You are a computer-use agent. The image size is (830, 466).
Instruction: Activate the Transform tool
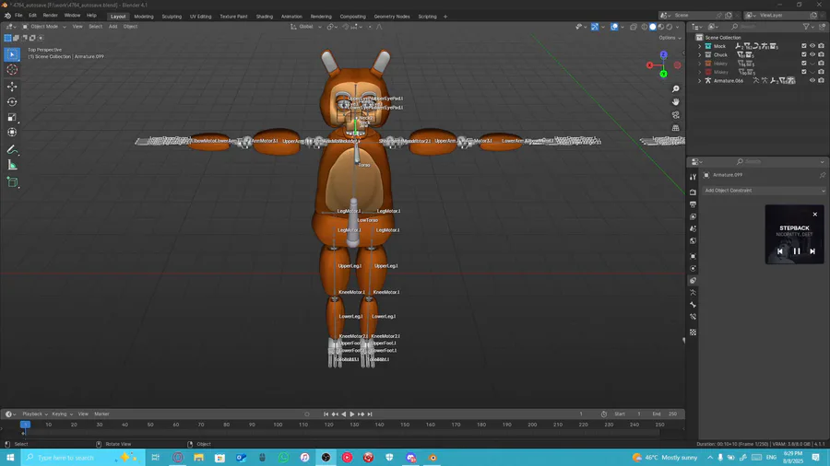coord(12,133)
